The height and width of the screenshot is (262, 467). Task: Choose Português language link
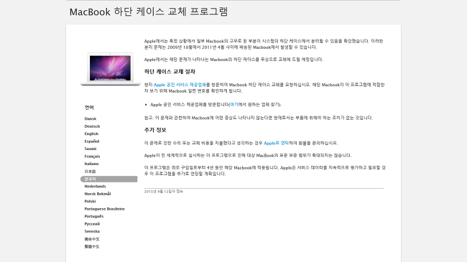(x=94, y=217)
